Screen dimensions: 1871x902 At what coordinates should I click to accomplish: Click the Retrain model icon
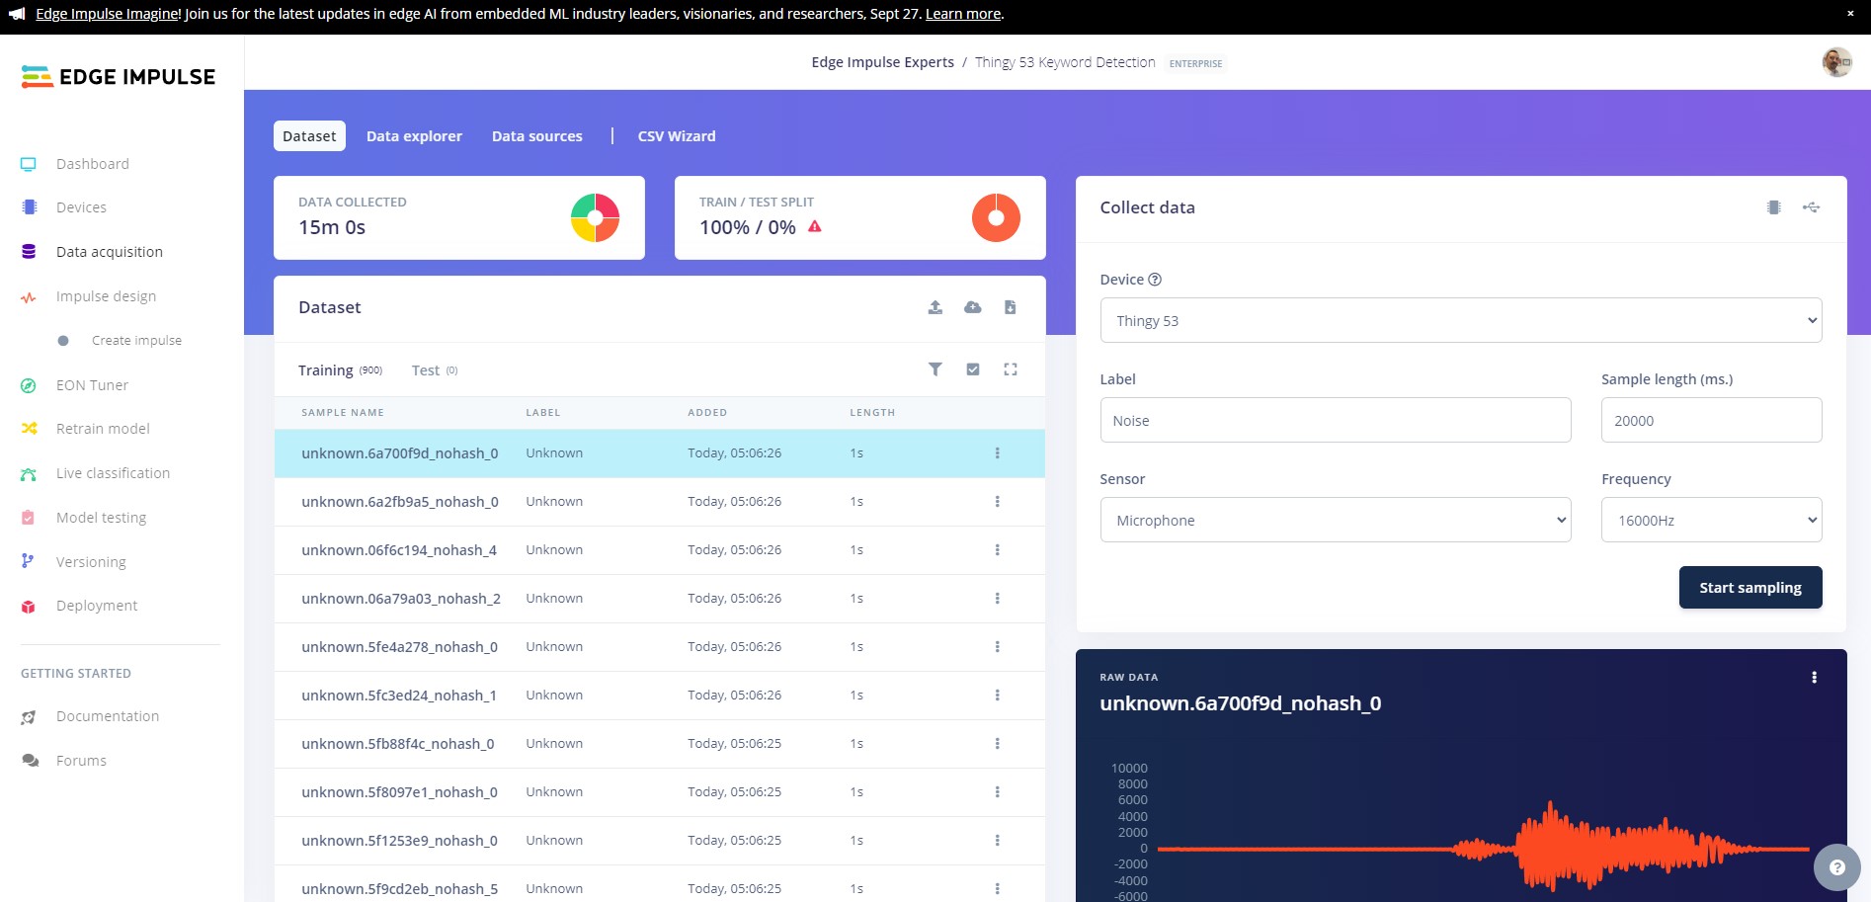29,429
